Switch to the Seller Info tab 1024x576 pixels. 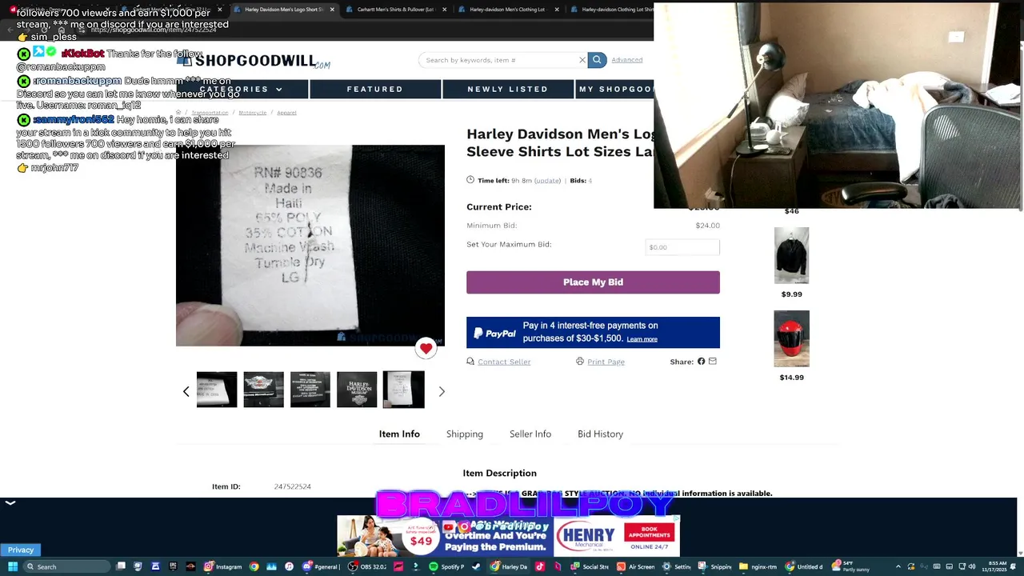pyautogui.click(x=530, y=434)
